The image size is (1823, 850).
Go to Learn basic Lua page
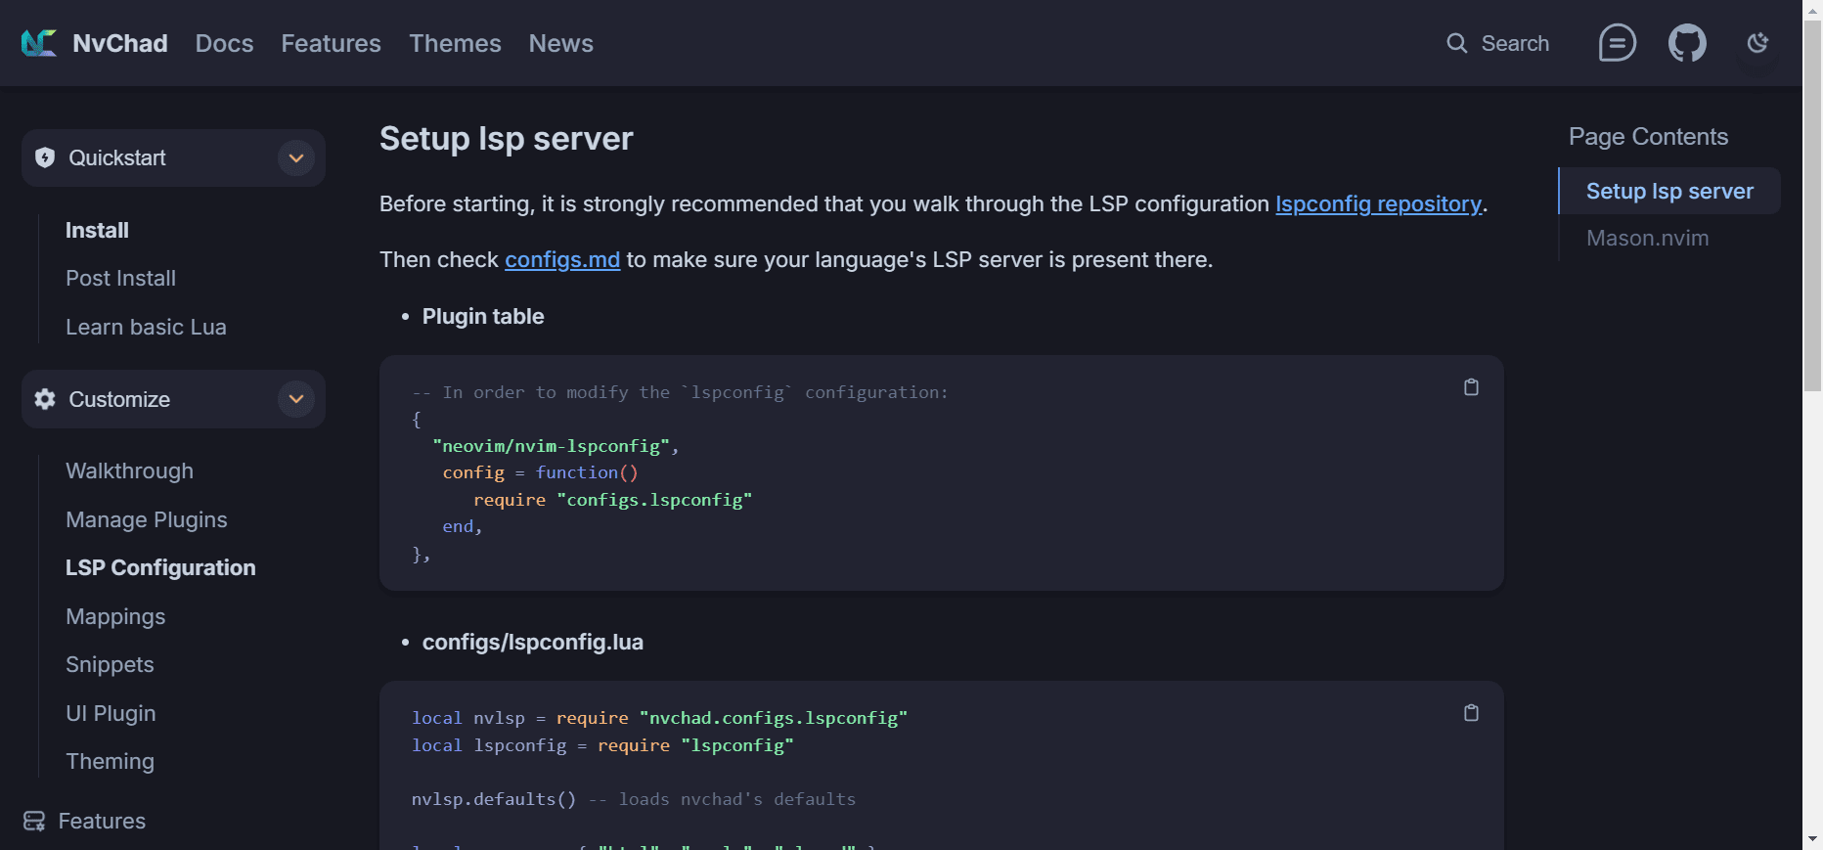point(146,327)
